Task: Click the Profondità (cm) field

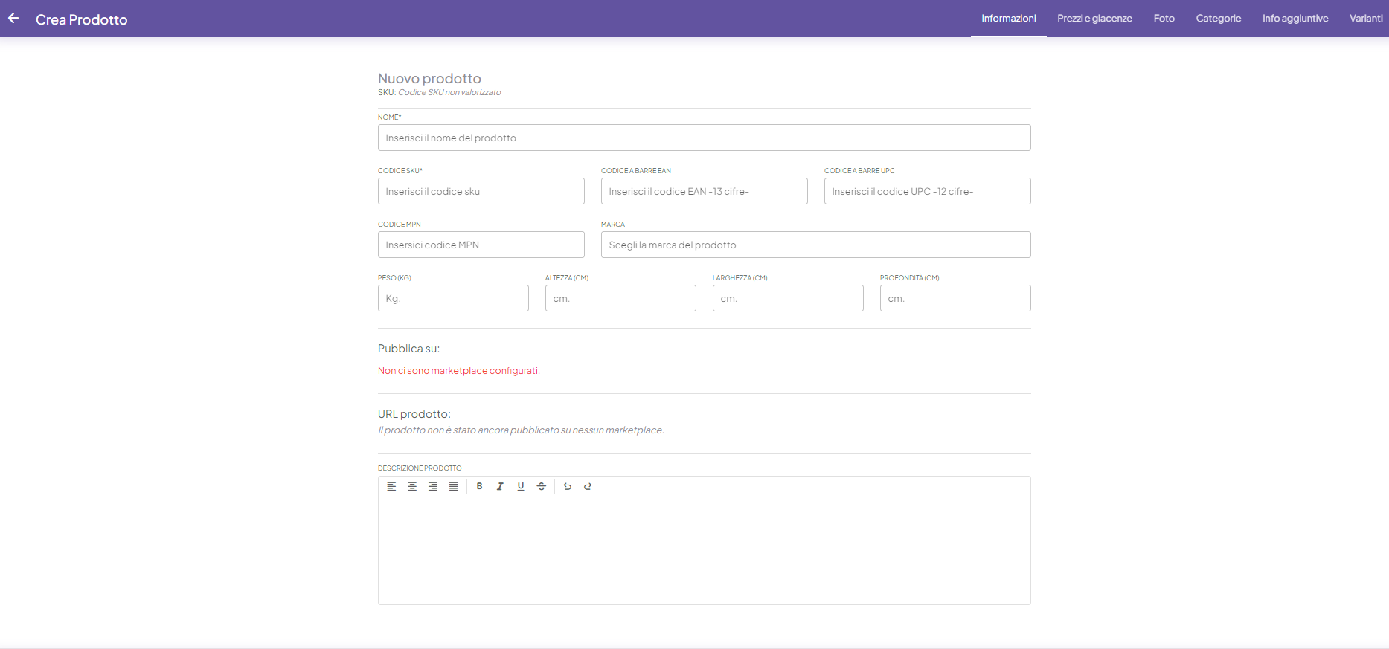Action: 955,298
